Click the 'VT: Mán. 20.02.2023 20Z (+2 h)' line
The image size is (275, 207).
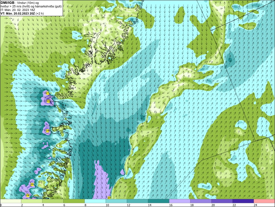pyautogui.click(x=22, y=13)
